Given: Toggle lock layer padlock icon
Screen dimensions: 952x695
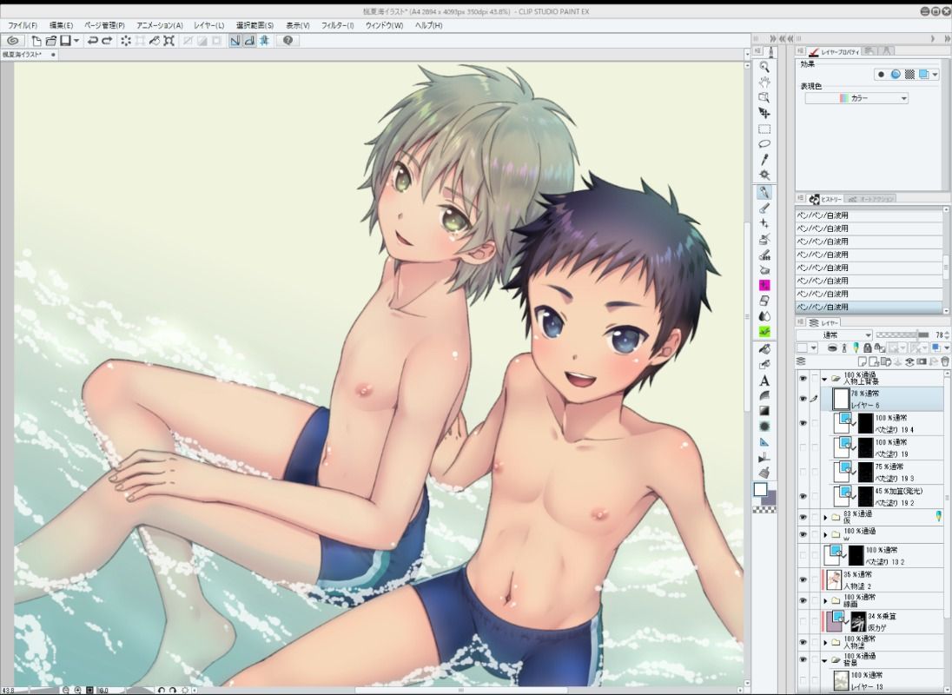Looking at the screenshot, I should (867, 347).
